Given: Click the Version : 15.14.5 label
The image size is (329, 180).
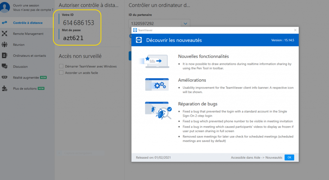Looking at the screenshot, I should click(283, 40).
